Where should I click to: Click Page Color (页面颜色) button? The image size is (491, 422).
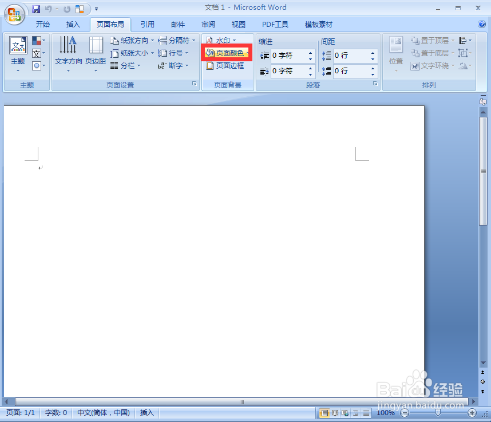tap(227, 53)
